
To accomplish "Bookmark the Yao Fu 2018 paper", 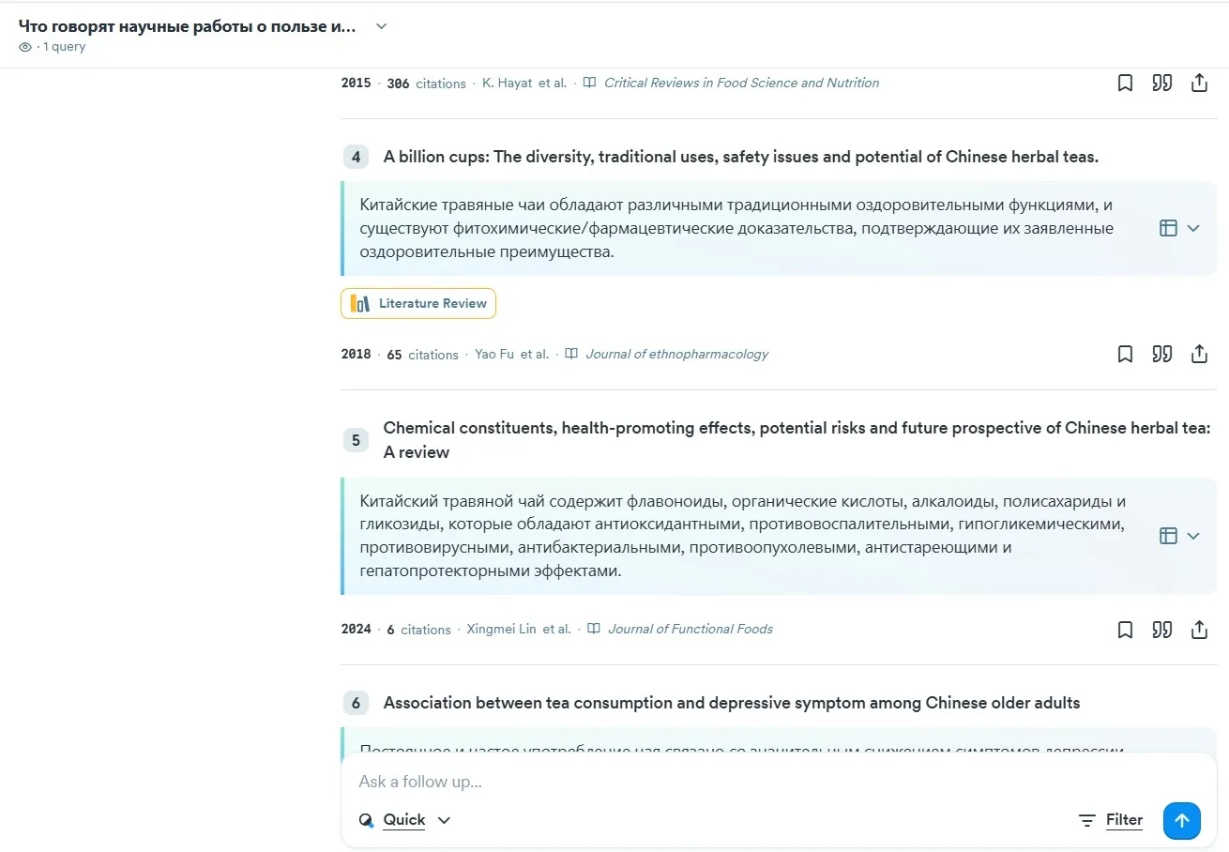I will (x=1125, y=354).
